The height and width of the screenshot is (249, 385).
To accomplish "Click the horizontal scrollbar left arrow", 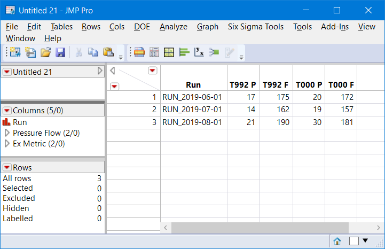I will click(166, 228).
